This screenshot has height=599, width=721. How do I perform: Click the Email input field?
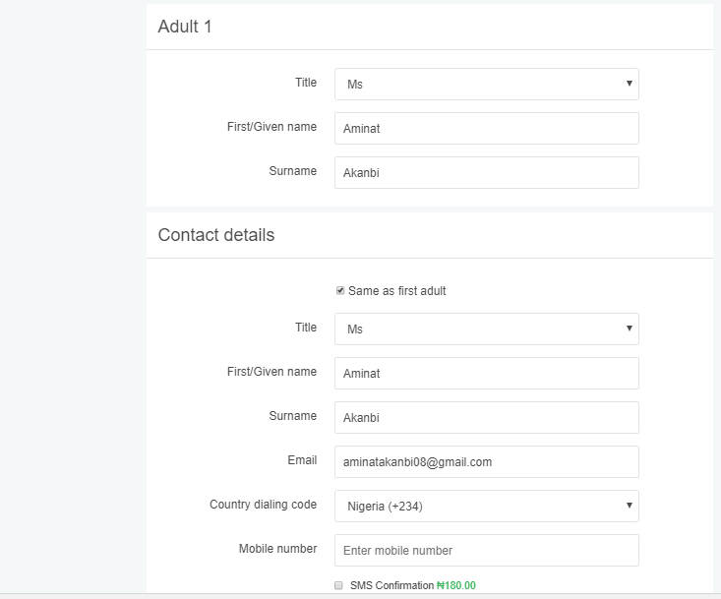click(x=487, y=461)
